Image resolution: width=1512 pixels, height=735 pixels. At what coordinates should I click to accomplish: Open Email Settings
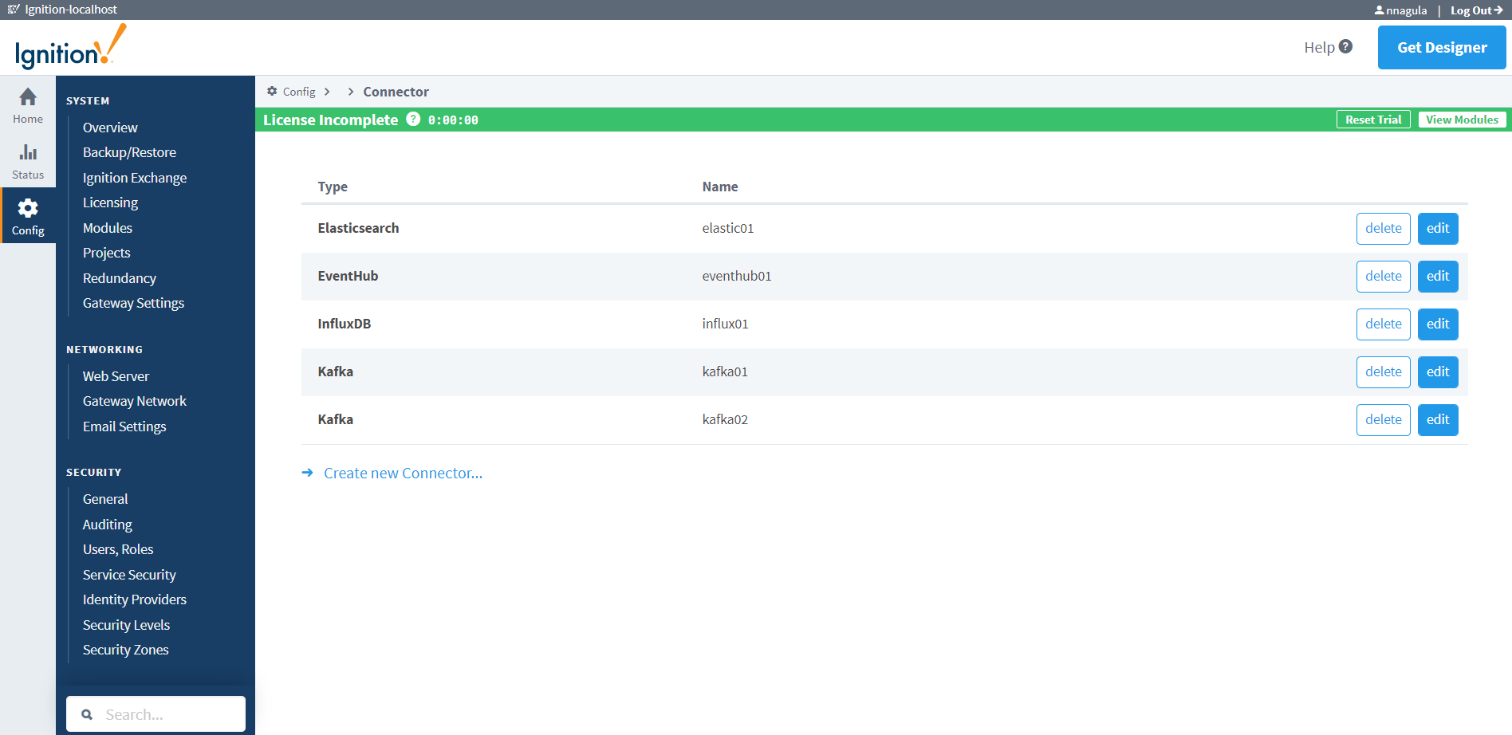[x=124, y=426]
